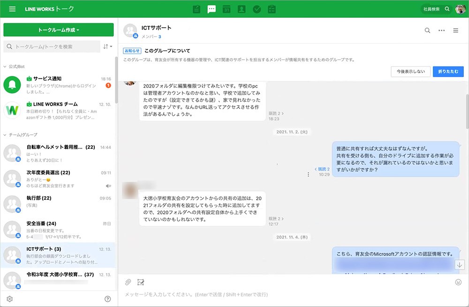Click the 今後表示しない button
The image size is (469, 307).
coord(410,71)
